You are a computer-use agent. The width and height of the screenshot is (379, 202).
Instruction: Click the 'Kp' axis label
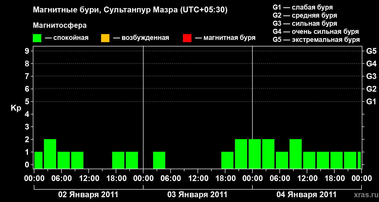click(16, 108)
